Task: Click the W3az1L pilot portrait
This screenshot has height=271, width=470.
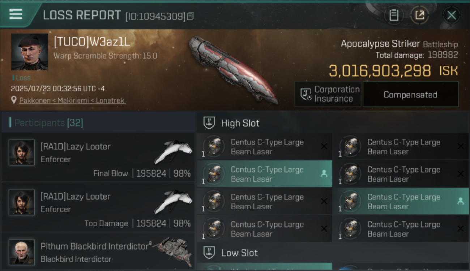Action: point(30,52)
